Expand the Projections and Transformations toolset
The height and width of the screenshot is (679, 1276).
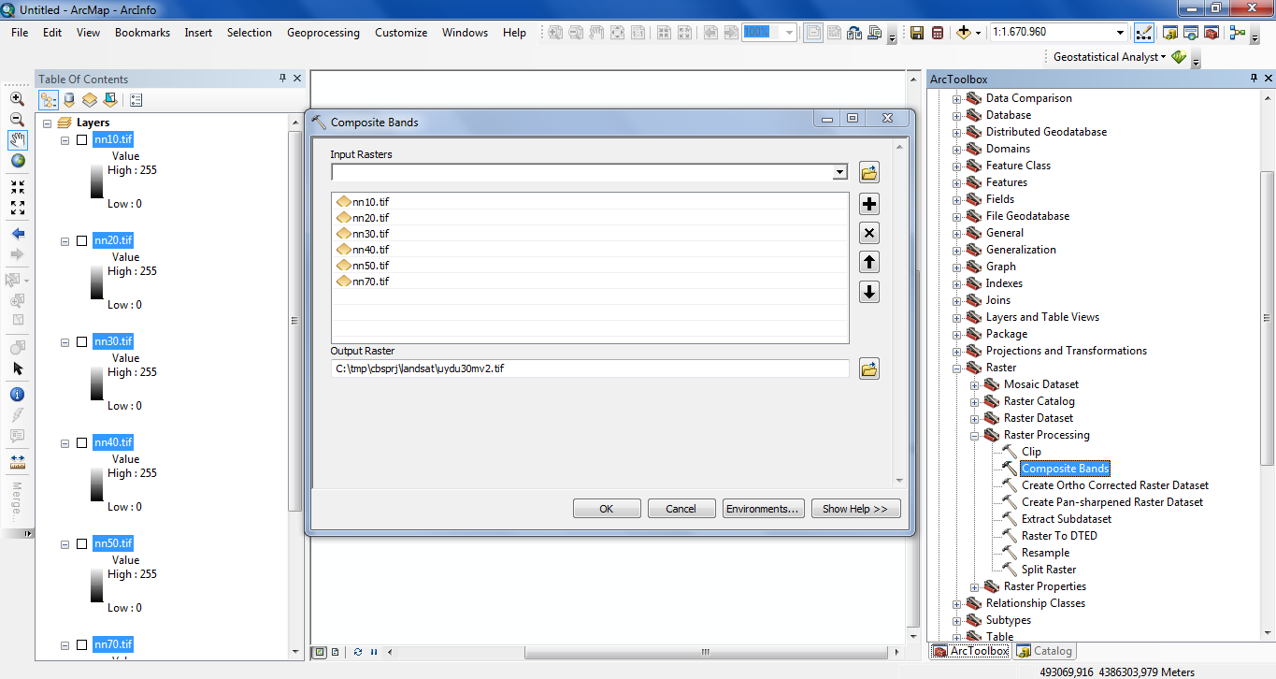pyautogui.click(x=956, y=351)
